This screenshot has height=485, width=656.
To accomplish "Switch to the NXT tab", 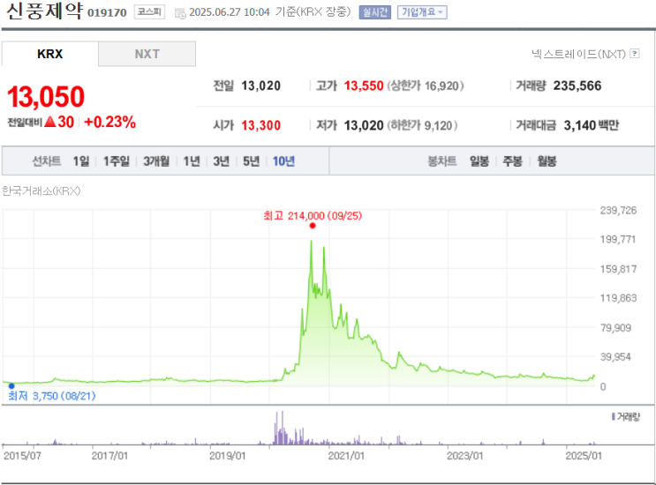I will [147, 54].
